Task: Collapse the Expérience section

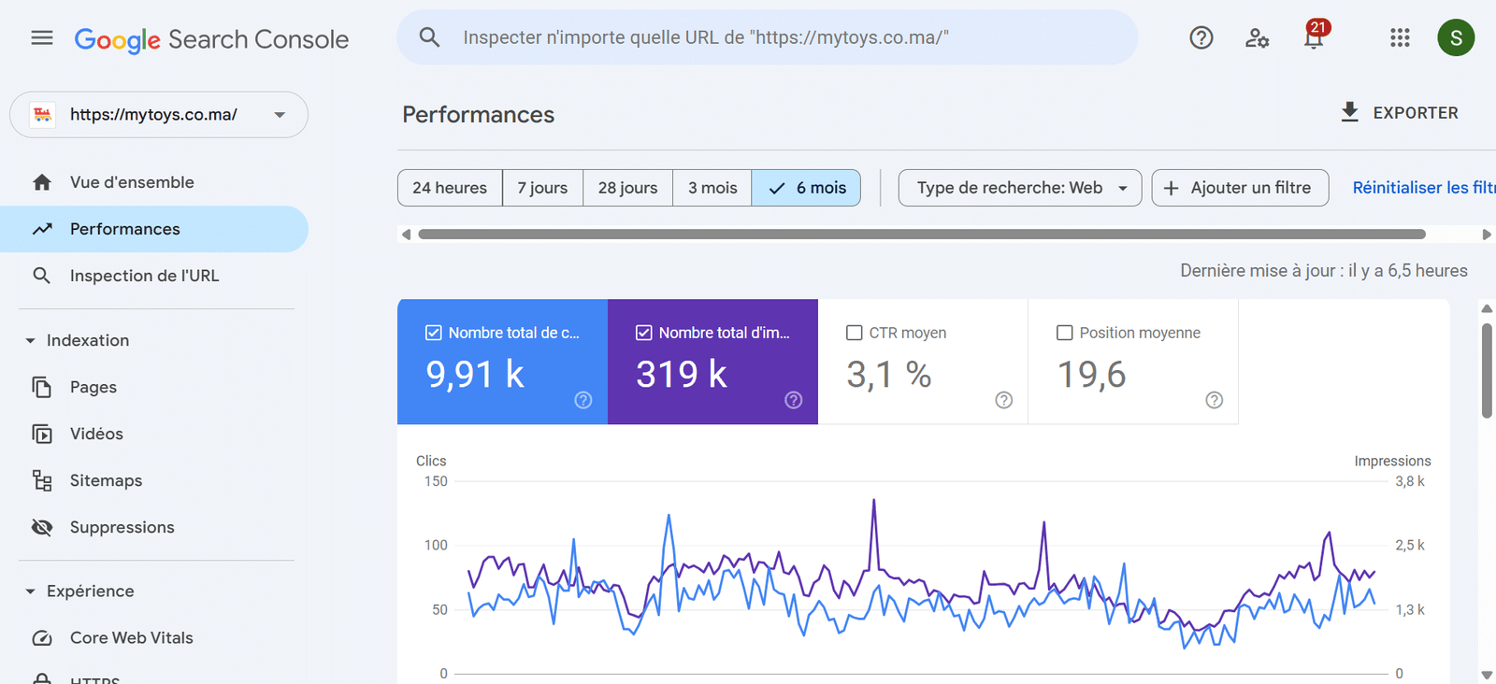Action: click(30, 591)
